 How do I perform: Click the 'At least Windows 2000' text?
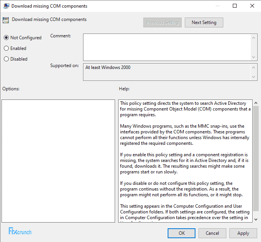108,67
